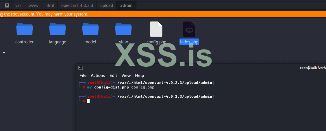The height and width of the screenshot is (131, 326).
Task: Open the view folder
Action: (123, 29)
